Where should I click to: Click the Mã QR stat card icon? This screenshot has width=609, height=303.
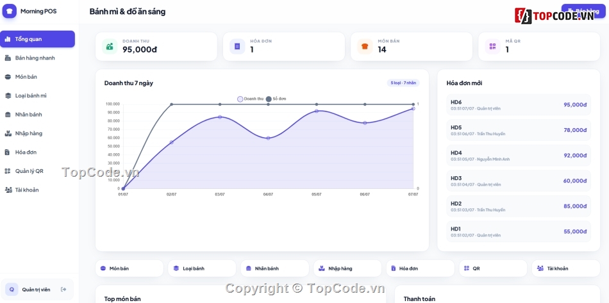click(492, 47)
